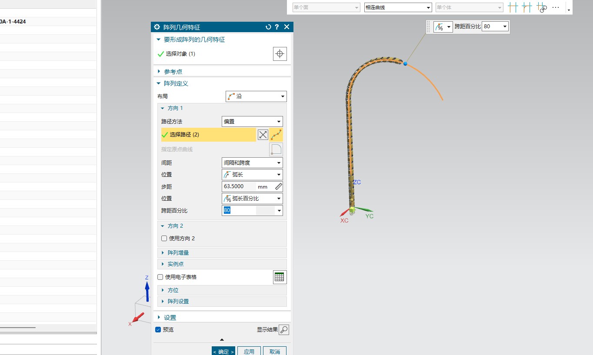The height and width of the screenshot is (355, 593).
Task: Click the 确定 button
Action: pyautogui.click(x=223, y=351)
